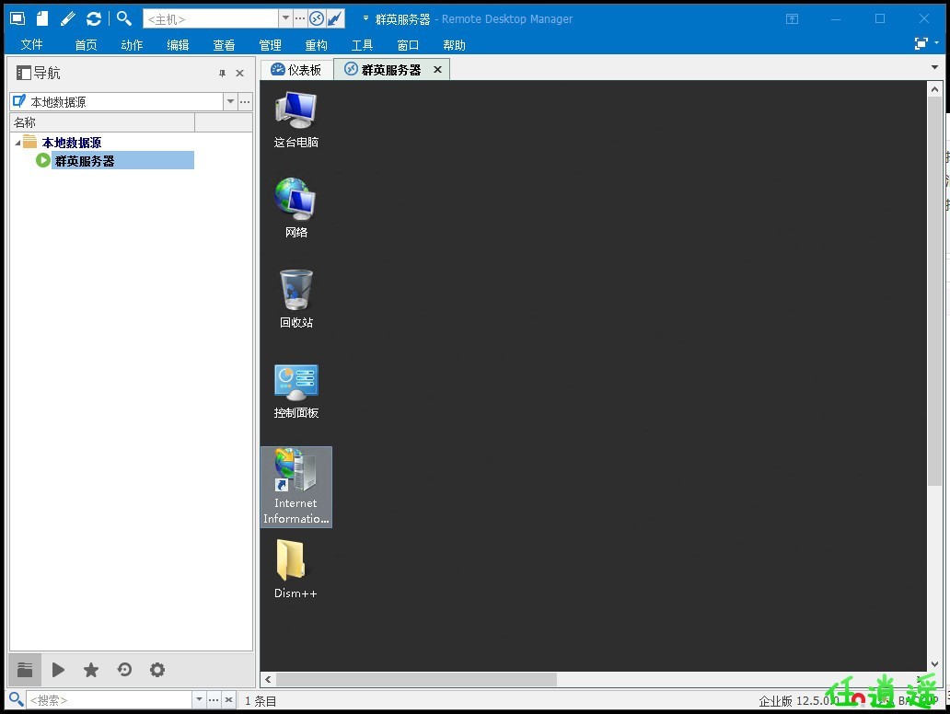Viewport: 950px width, 714px height.
Task: Open the 动作 ribbon tab
Action: point(132,45)
